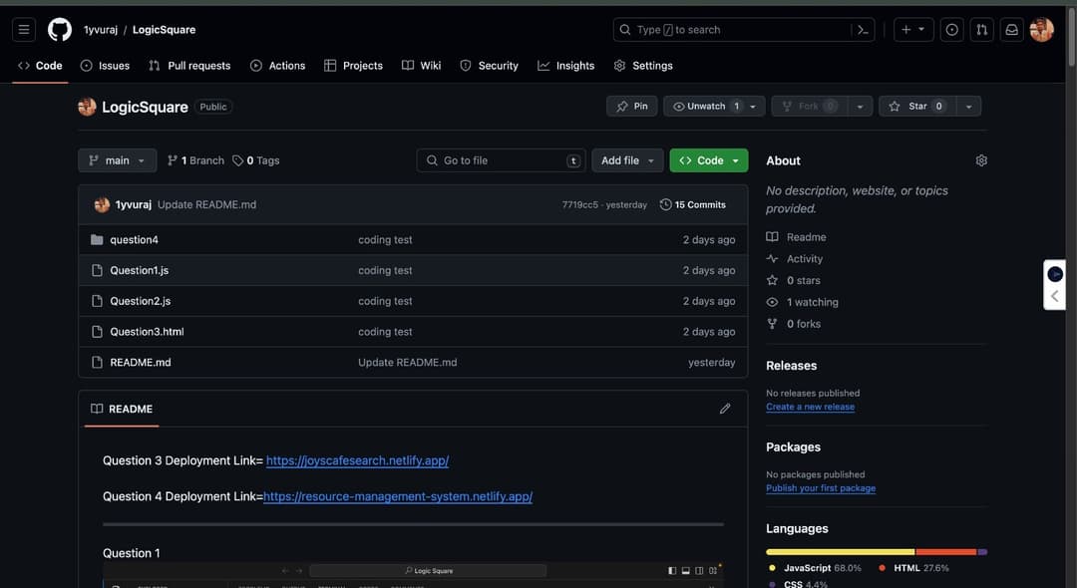
Task: Expand the Star lists dropdown arrow
Action: pos(968,107)
